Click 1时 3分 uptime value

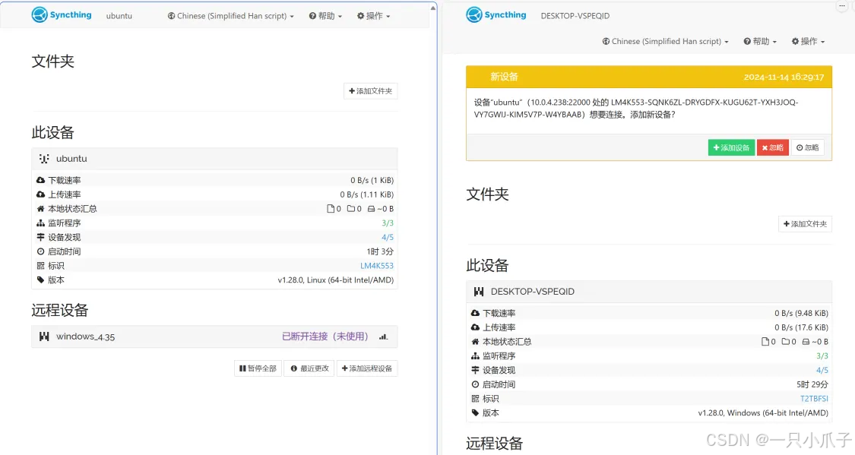380,251
